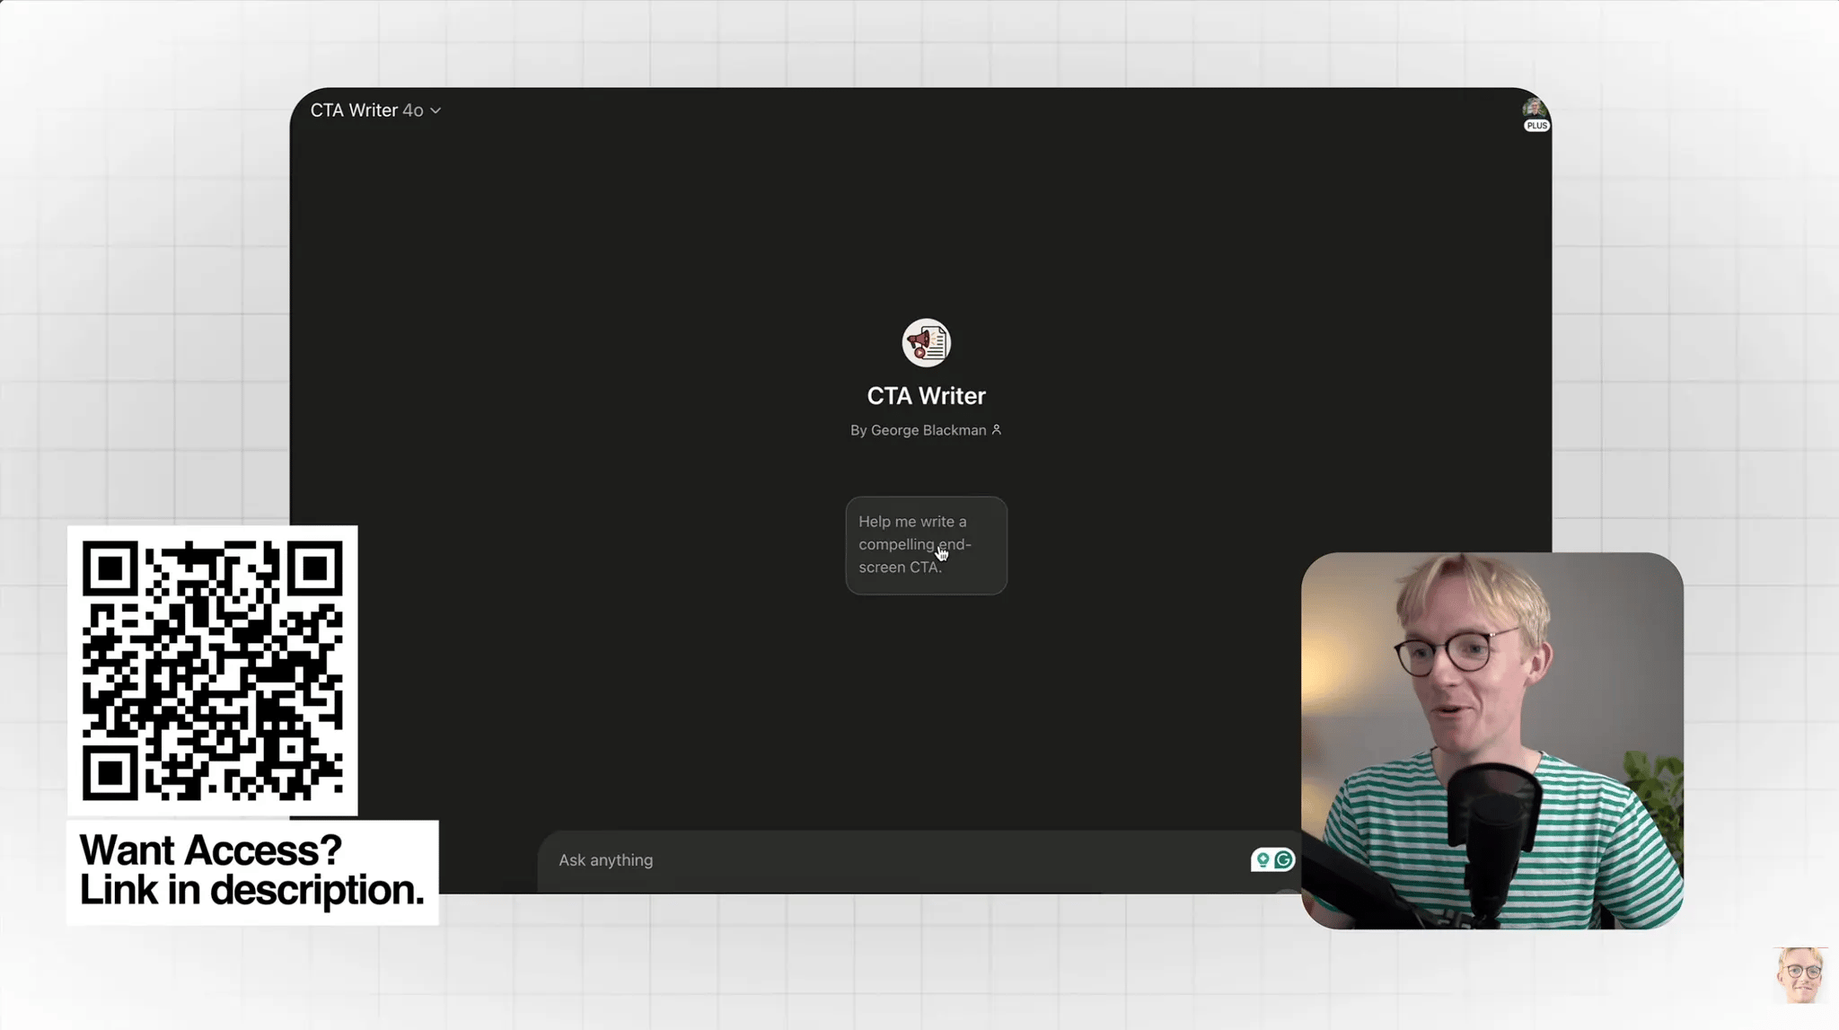Open the Grammarly G icon
1839x1030 pixels.
click(1284, 860)
